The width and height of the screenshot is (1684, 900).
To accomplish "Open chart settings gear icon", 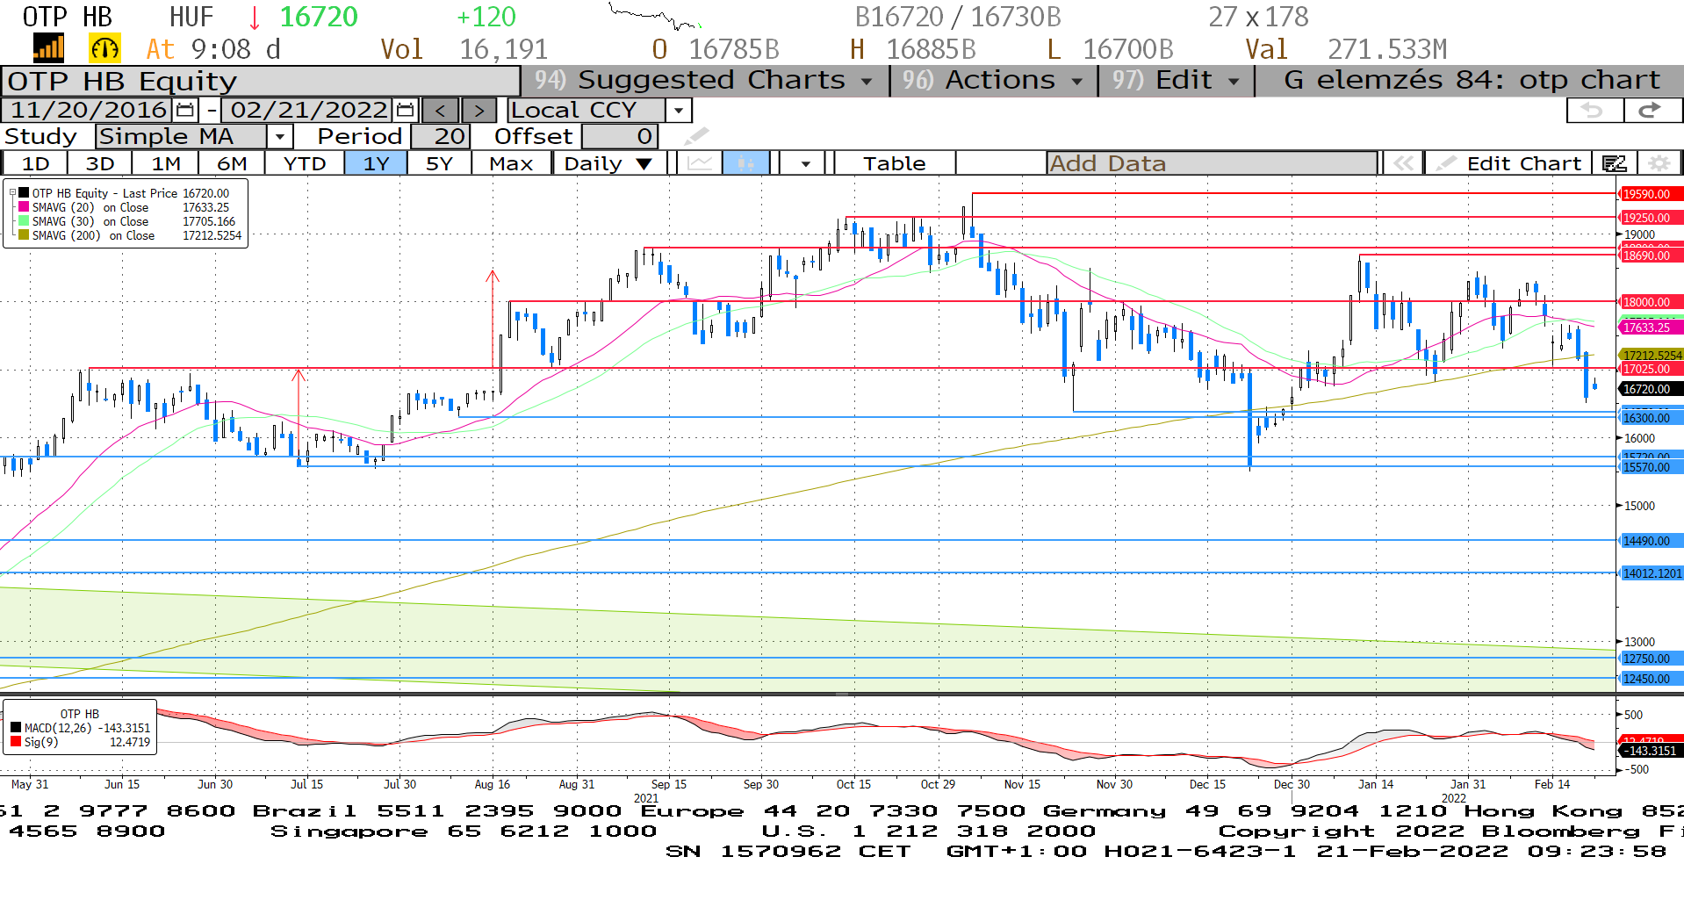I will pyautogui.click(x=1658, y=163).
